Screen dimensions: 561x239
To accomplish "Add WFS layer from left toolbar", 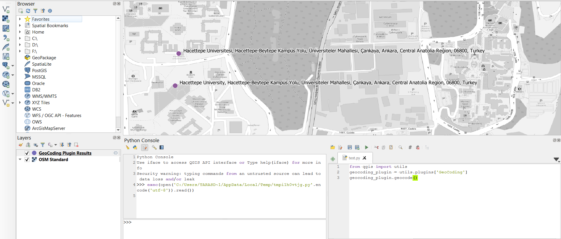I will (6, 93).
